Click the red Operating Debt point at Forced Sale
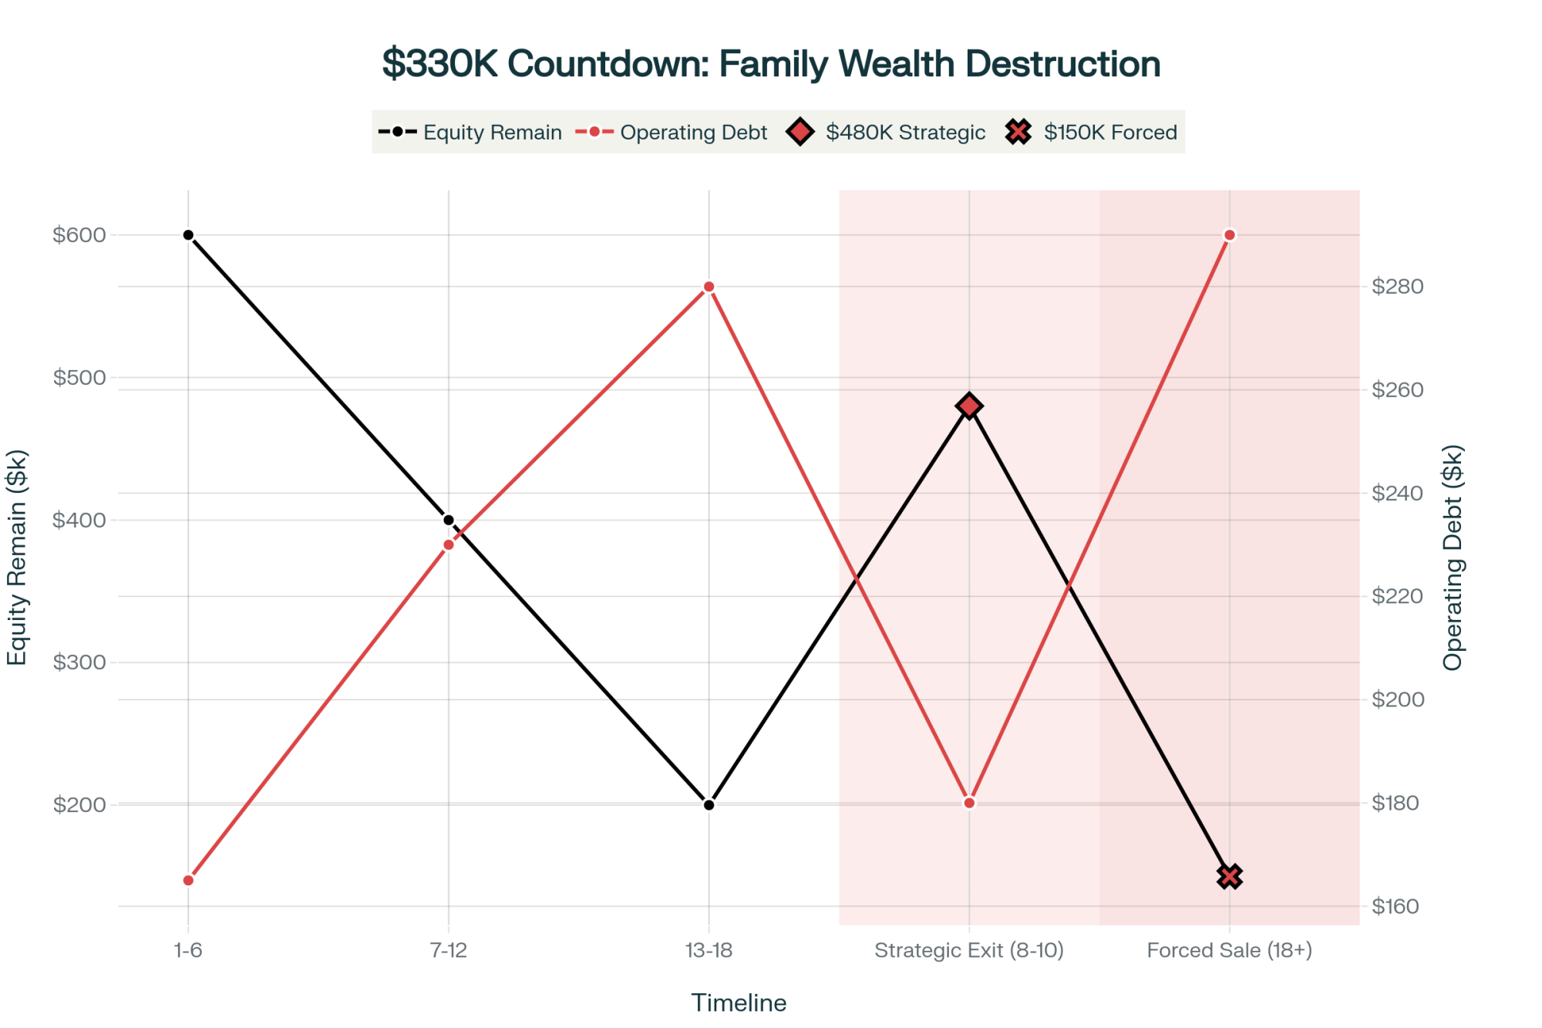 click(x=1230, y=234)
